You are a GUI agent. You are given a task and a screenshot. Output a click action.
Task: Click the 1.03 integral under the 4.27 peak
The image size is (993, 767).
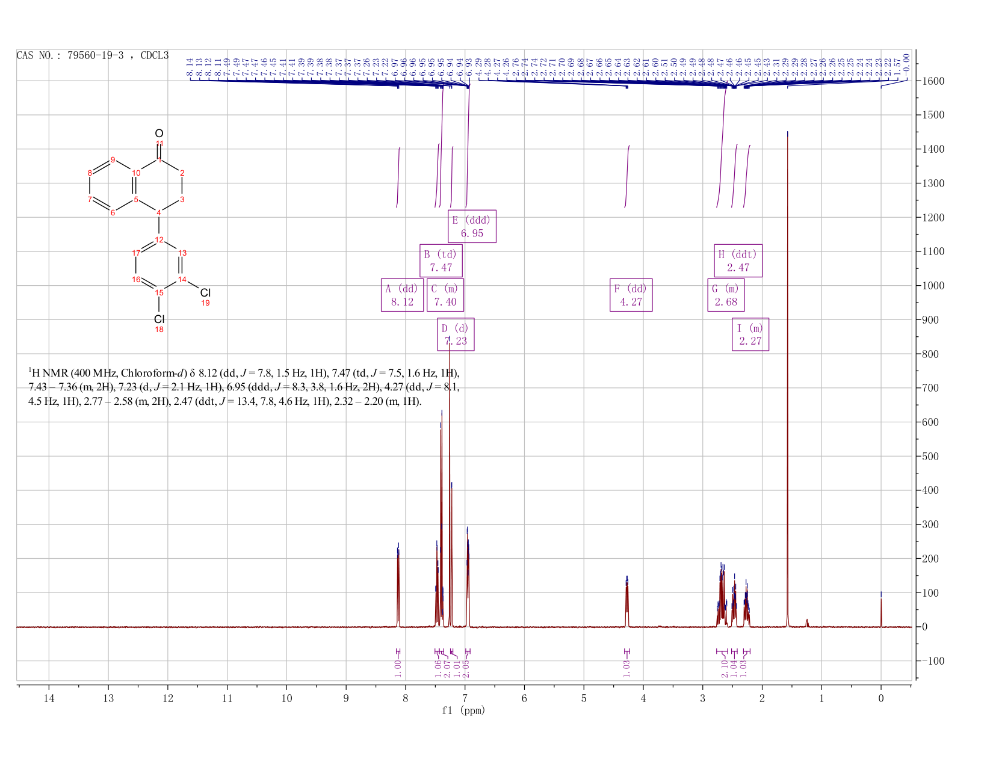pyautogui.click(x=626, y=668)
